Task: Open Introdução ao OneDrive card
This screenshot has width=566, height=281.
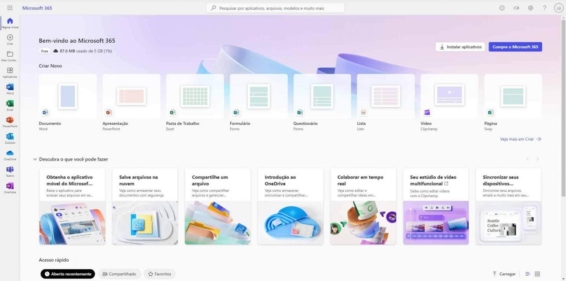Action: (290, 206)
